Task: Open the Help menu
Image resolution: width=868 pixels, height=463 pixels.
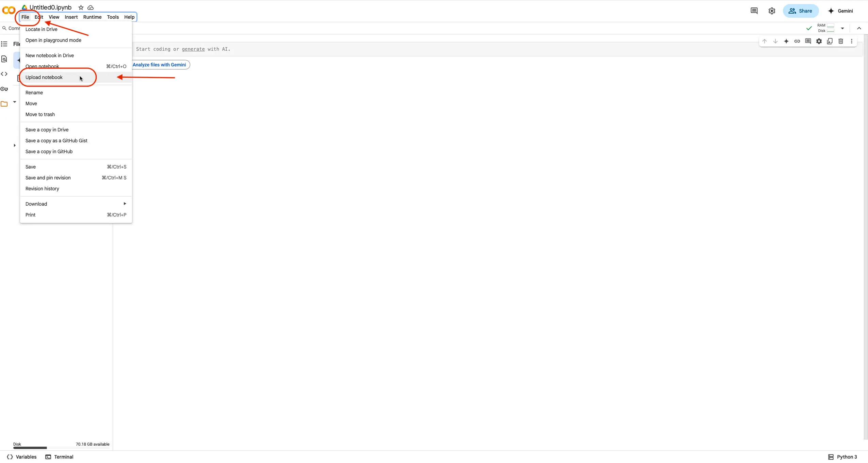Action: (x=129, y=17)
